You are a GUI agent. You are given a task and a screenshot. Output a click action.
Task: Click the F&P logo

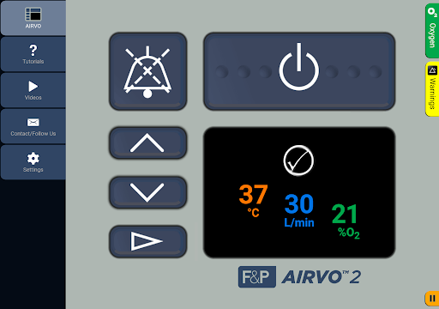[257, 276]
